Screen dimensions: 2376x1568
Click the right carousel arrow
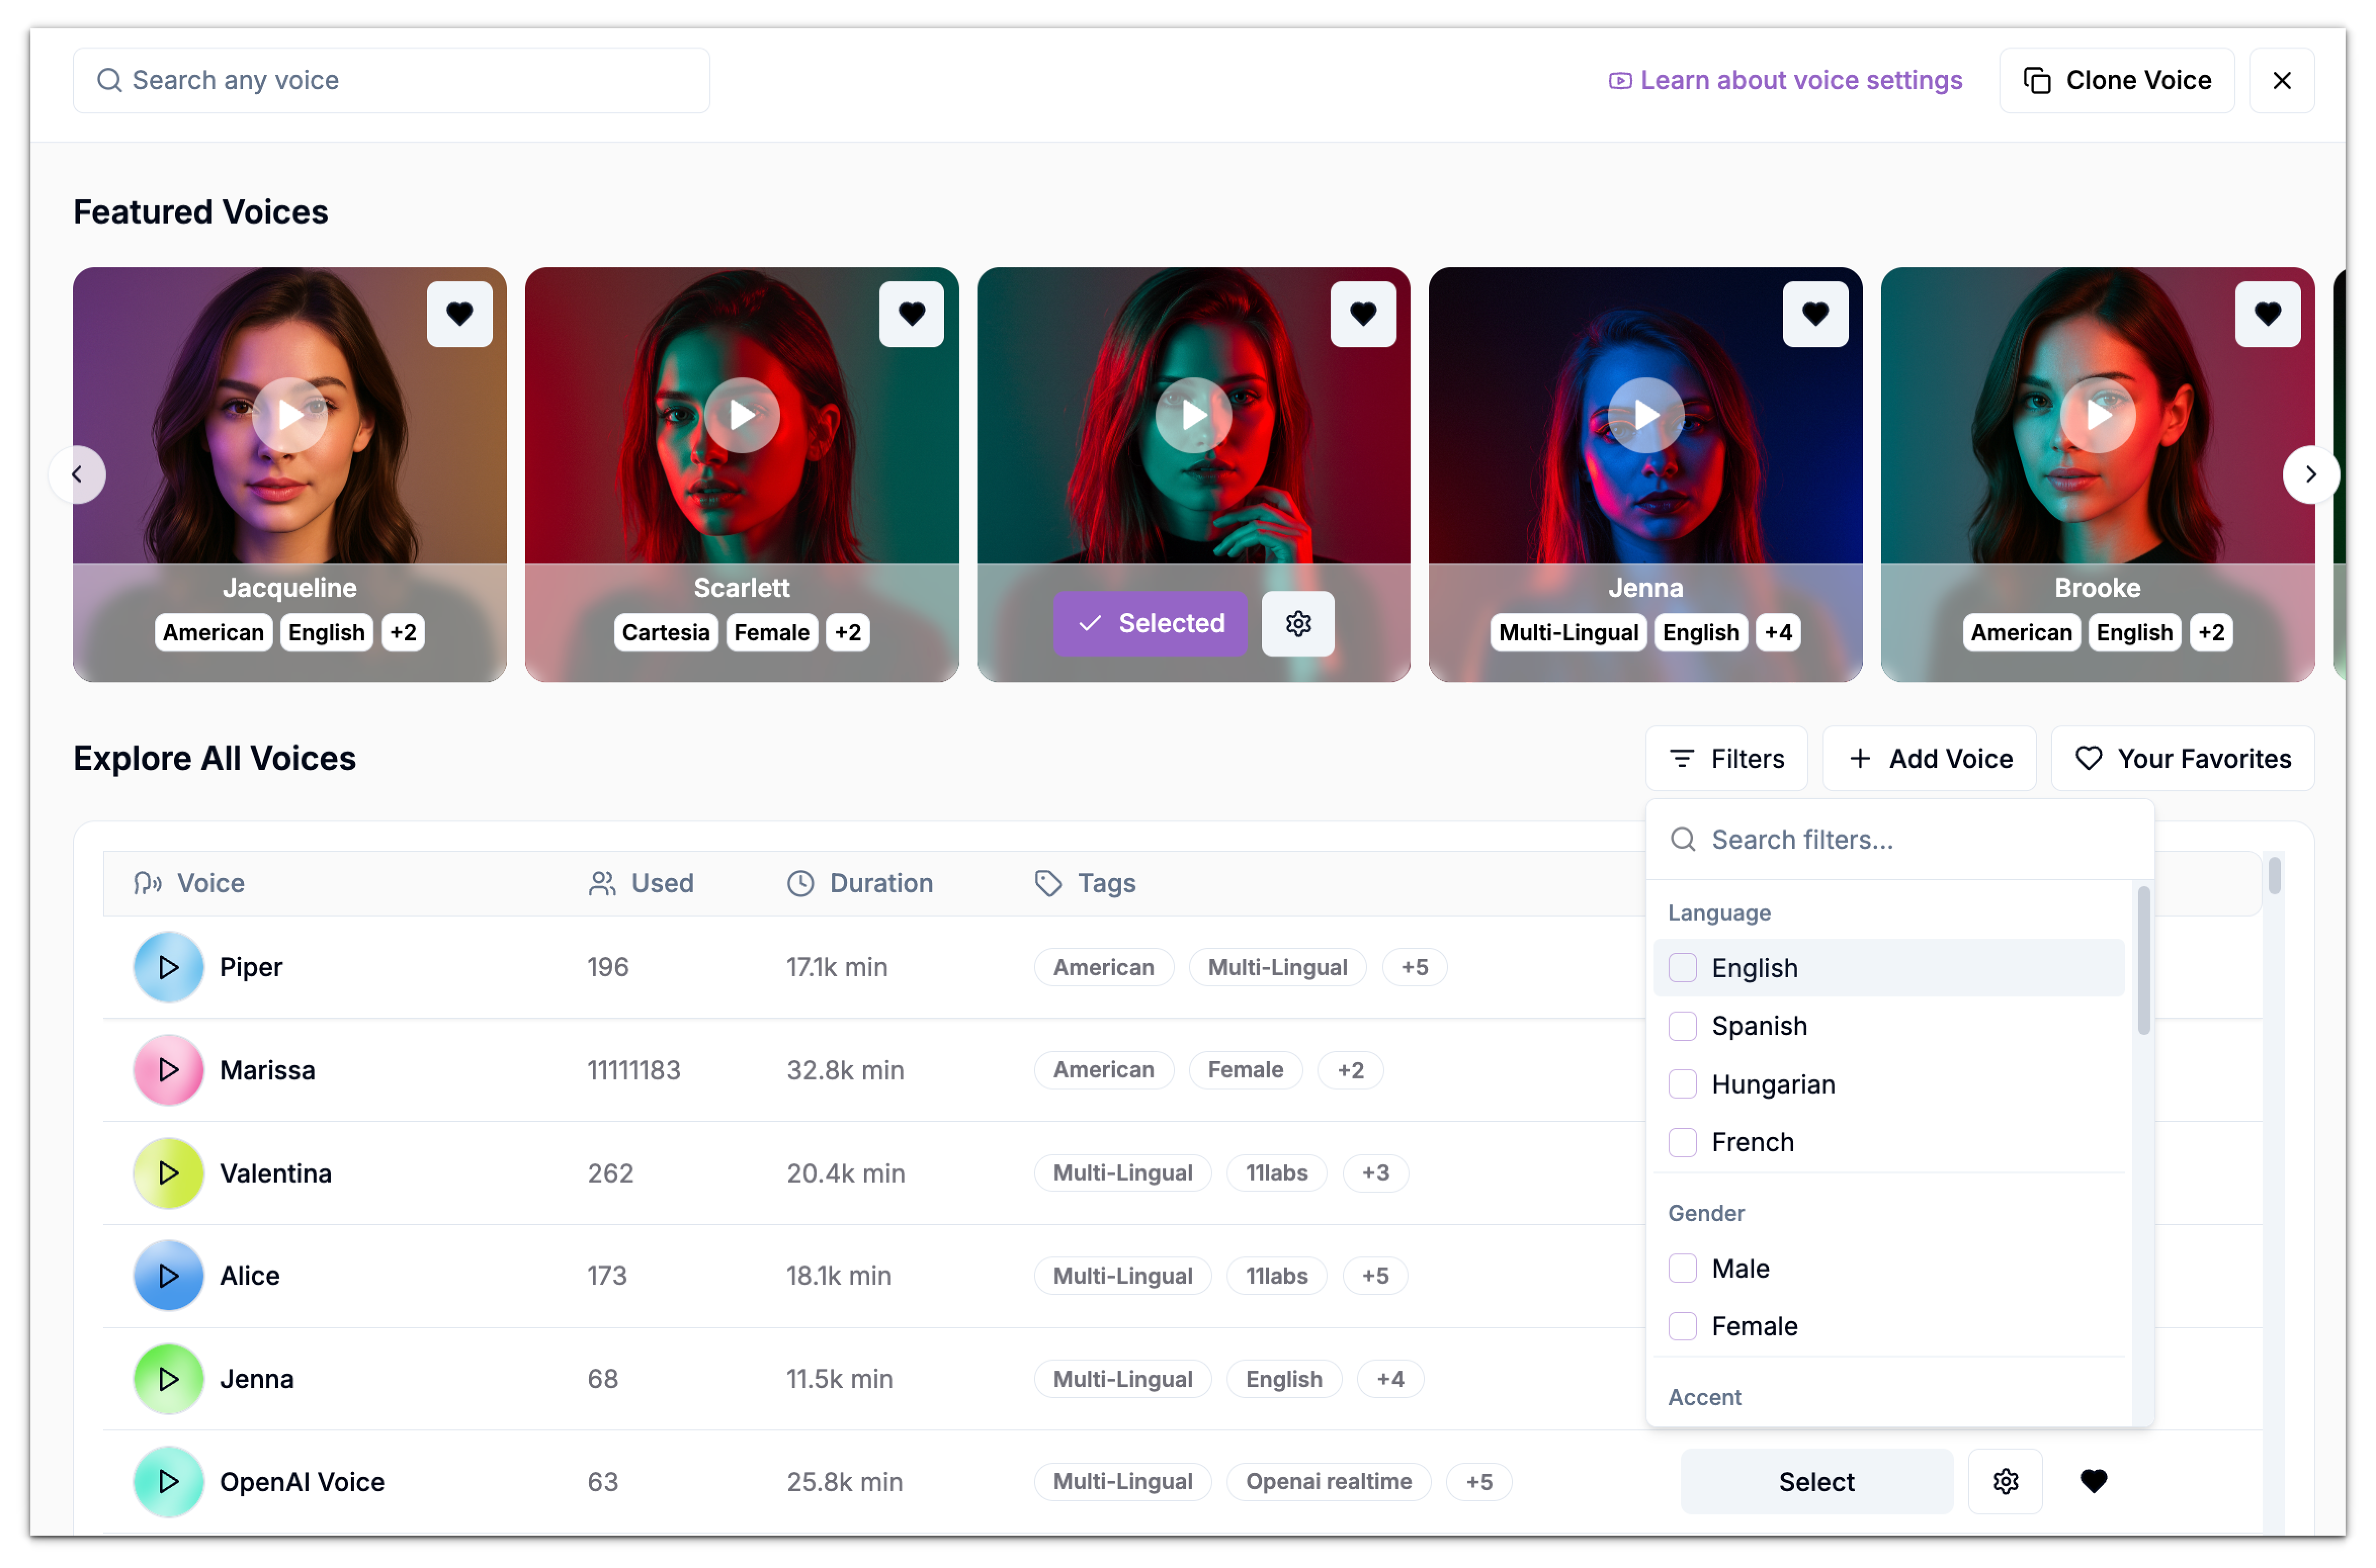(2311, 474)
